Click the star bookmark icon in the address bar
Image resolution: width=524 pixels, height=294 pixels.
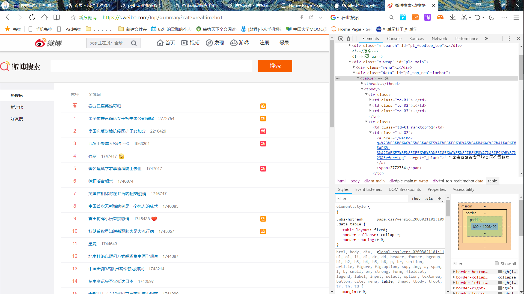pyautogui.click(x=73, y=17)
